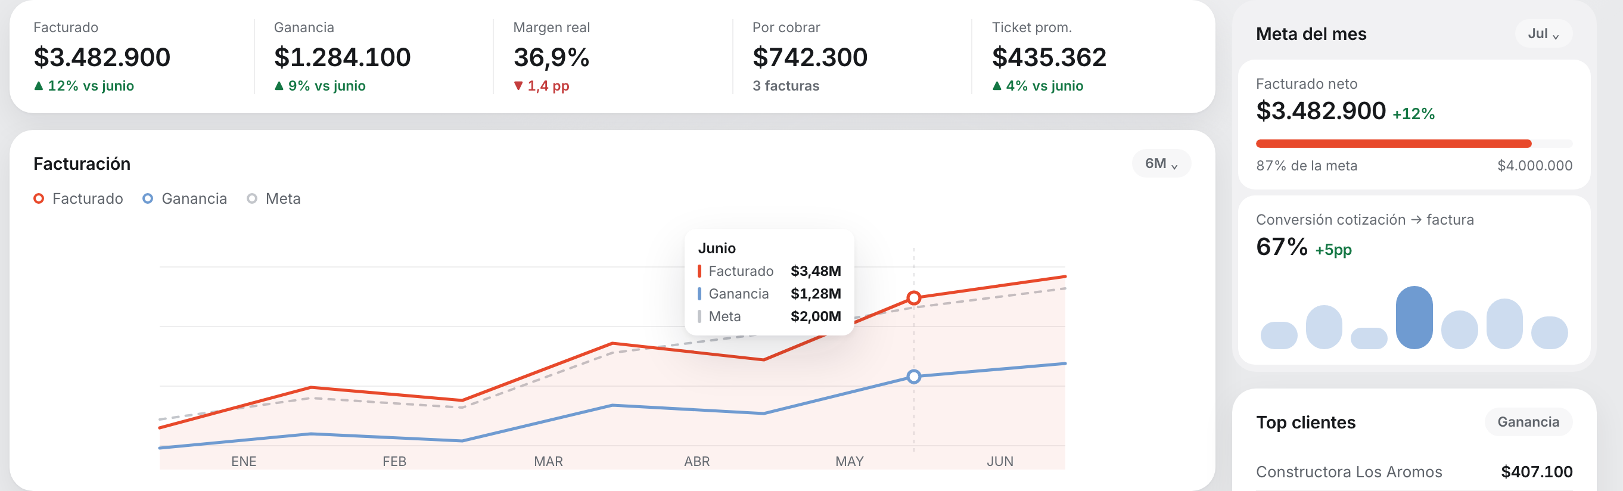Click the Facturado neto $3.482.900 amount
The width and height of the screenshot is (1623, 491).
pyautogui.click(x=1320, y=111)
